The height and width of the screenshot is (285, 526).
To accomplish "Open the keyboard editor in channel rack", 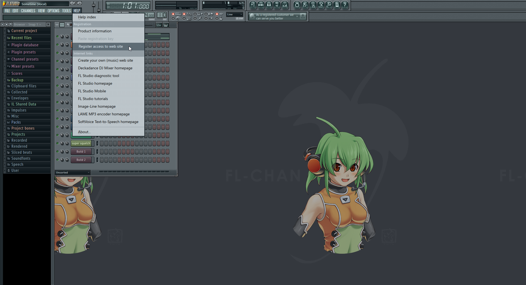I will point(166,25).
